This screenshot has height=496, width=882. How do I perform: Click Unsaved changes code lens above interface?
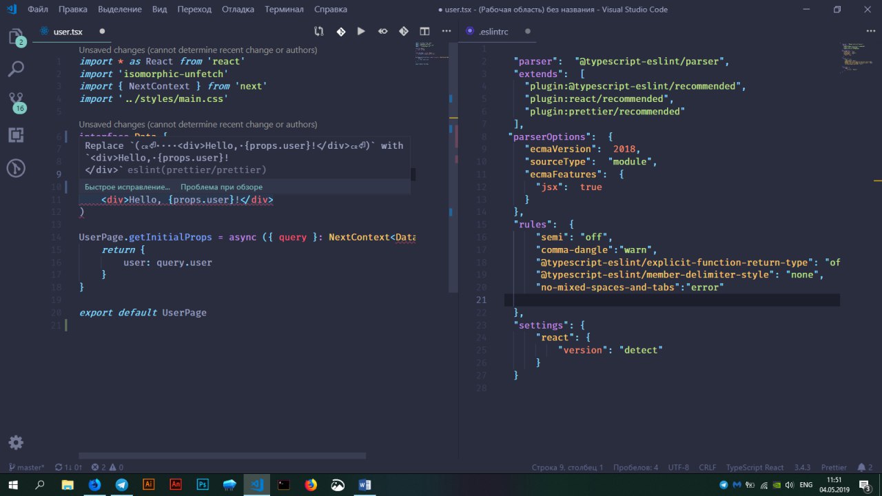(198, 125)
